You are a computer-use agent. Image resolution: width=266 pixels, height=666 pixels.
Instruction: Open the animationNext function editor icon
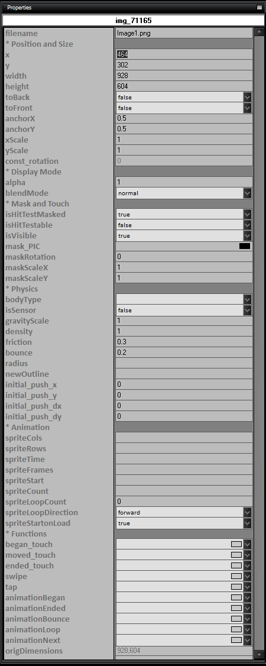tap(236, 639)
